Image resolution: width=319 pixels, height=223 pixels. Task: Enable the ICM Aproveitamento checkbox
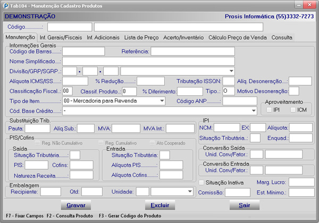pyautogui.click(x=293, y=110)
